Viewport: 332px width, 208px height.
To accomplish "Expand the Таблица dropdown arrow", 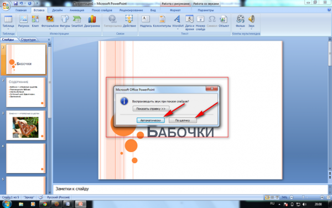I will 8,29.
